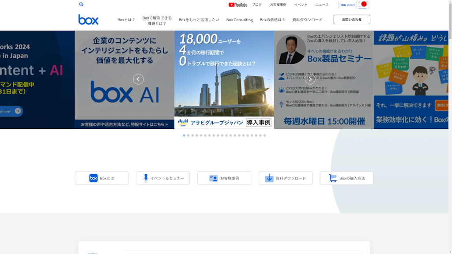Click the red anniversary badge icon top right
The image size is (452, 254).
coord(362,5)
